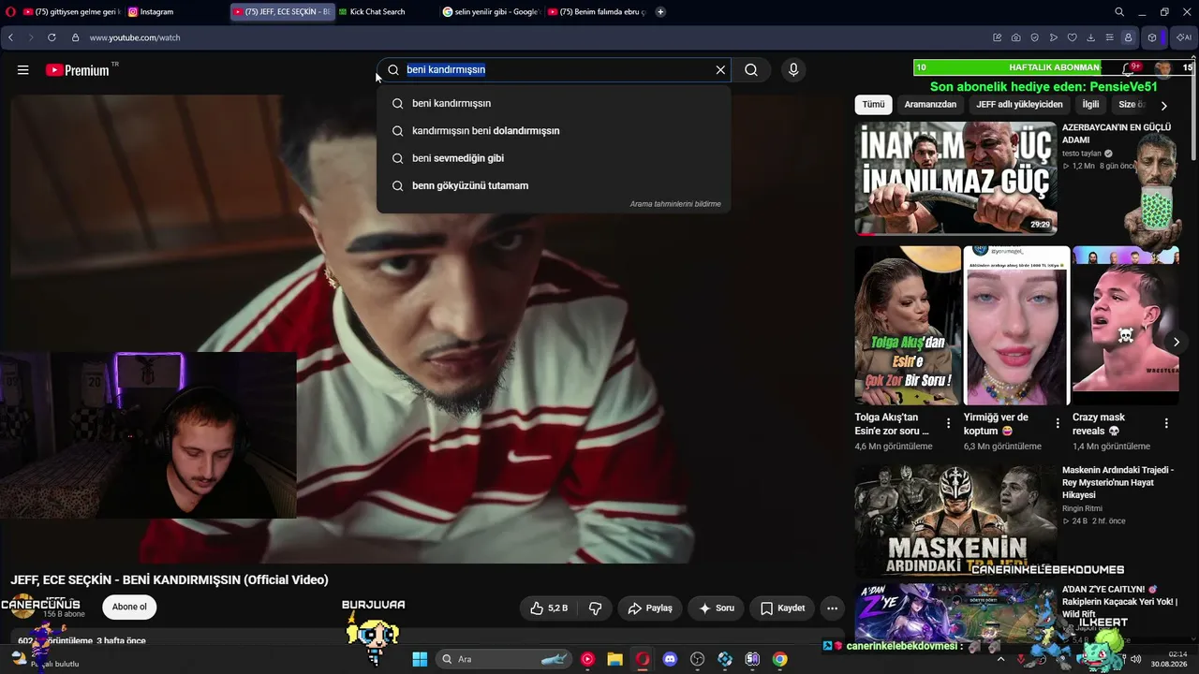Select the "İlgili" filter chip
Viewport: 1199px width, 674px height.
pos(1090,105)
